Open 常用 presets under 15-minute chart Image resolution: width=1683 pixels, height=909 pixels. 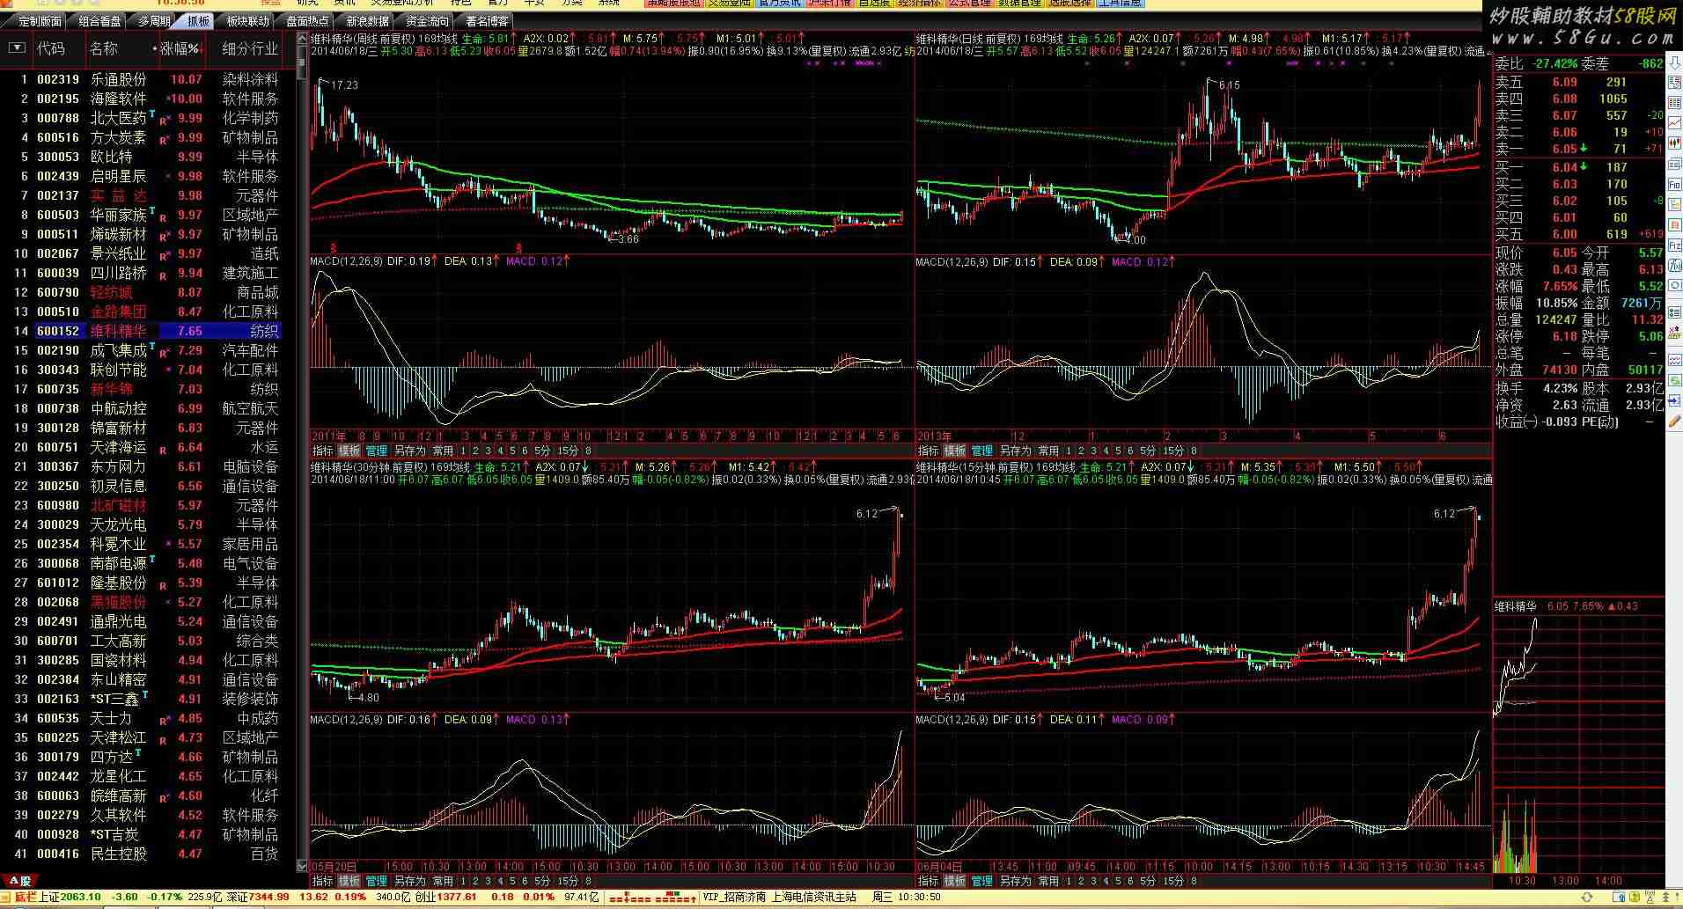click(x=1049, y=880)
